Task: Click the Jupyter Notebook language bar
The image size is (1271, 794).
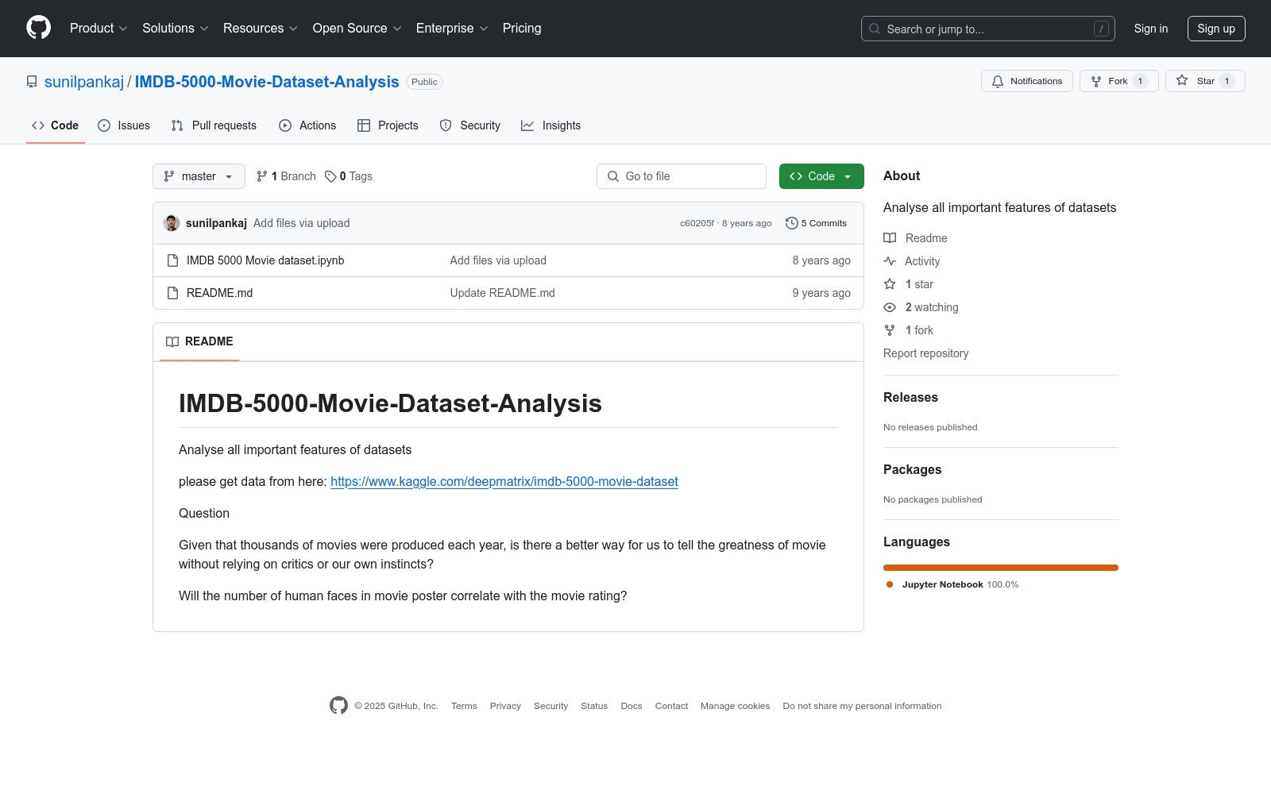Action: pos(1001,568)
